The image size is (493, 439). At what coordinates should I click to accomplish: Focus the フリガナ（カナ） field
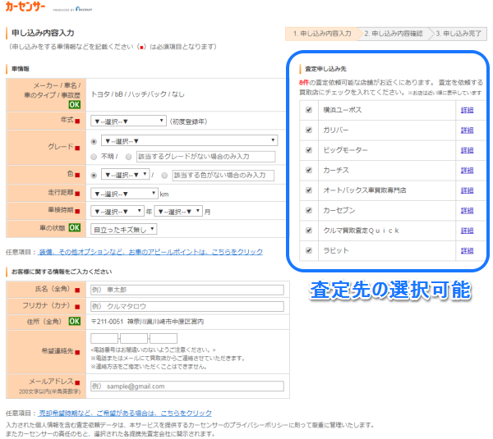click(187, 306)
